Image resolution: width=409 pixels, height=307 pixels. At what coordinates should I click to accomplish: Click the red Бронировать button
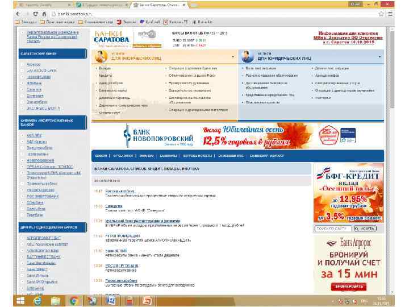pos(348,287)
